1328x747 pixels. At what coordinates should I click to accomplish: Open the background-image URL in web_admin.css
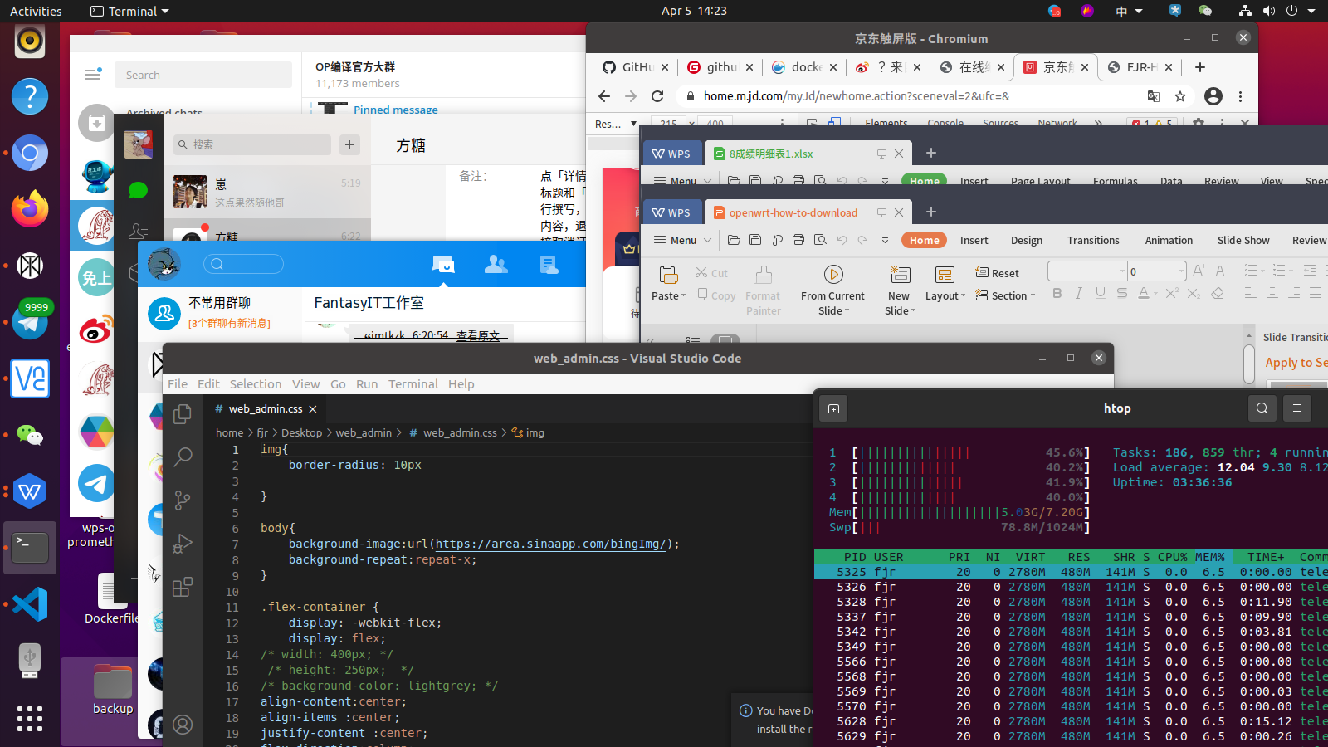pyautogui.click(x=552, y=544)
